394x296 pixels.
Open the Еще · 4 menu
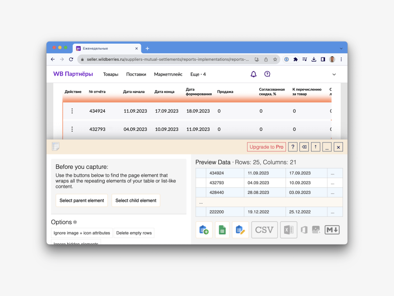click(198, 74)
